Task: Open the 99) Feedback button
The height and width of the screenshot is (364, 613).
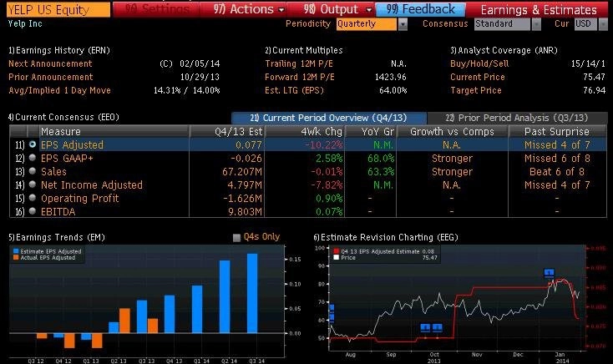Action: tap(421, 9)
